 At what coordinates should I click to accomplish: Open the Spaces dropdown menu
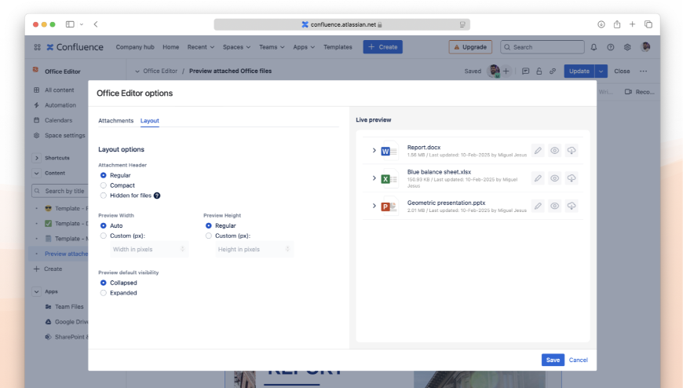(x=236, y=47)
